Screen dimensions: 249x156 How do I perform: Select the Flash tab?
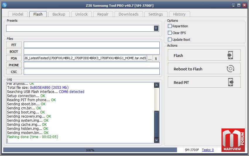click(x=38, y=14)
